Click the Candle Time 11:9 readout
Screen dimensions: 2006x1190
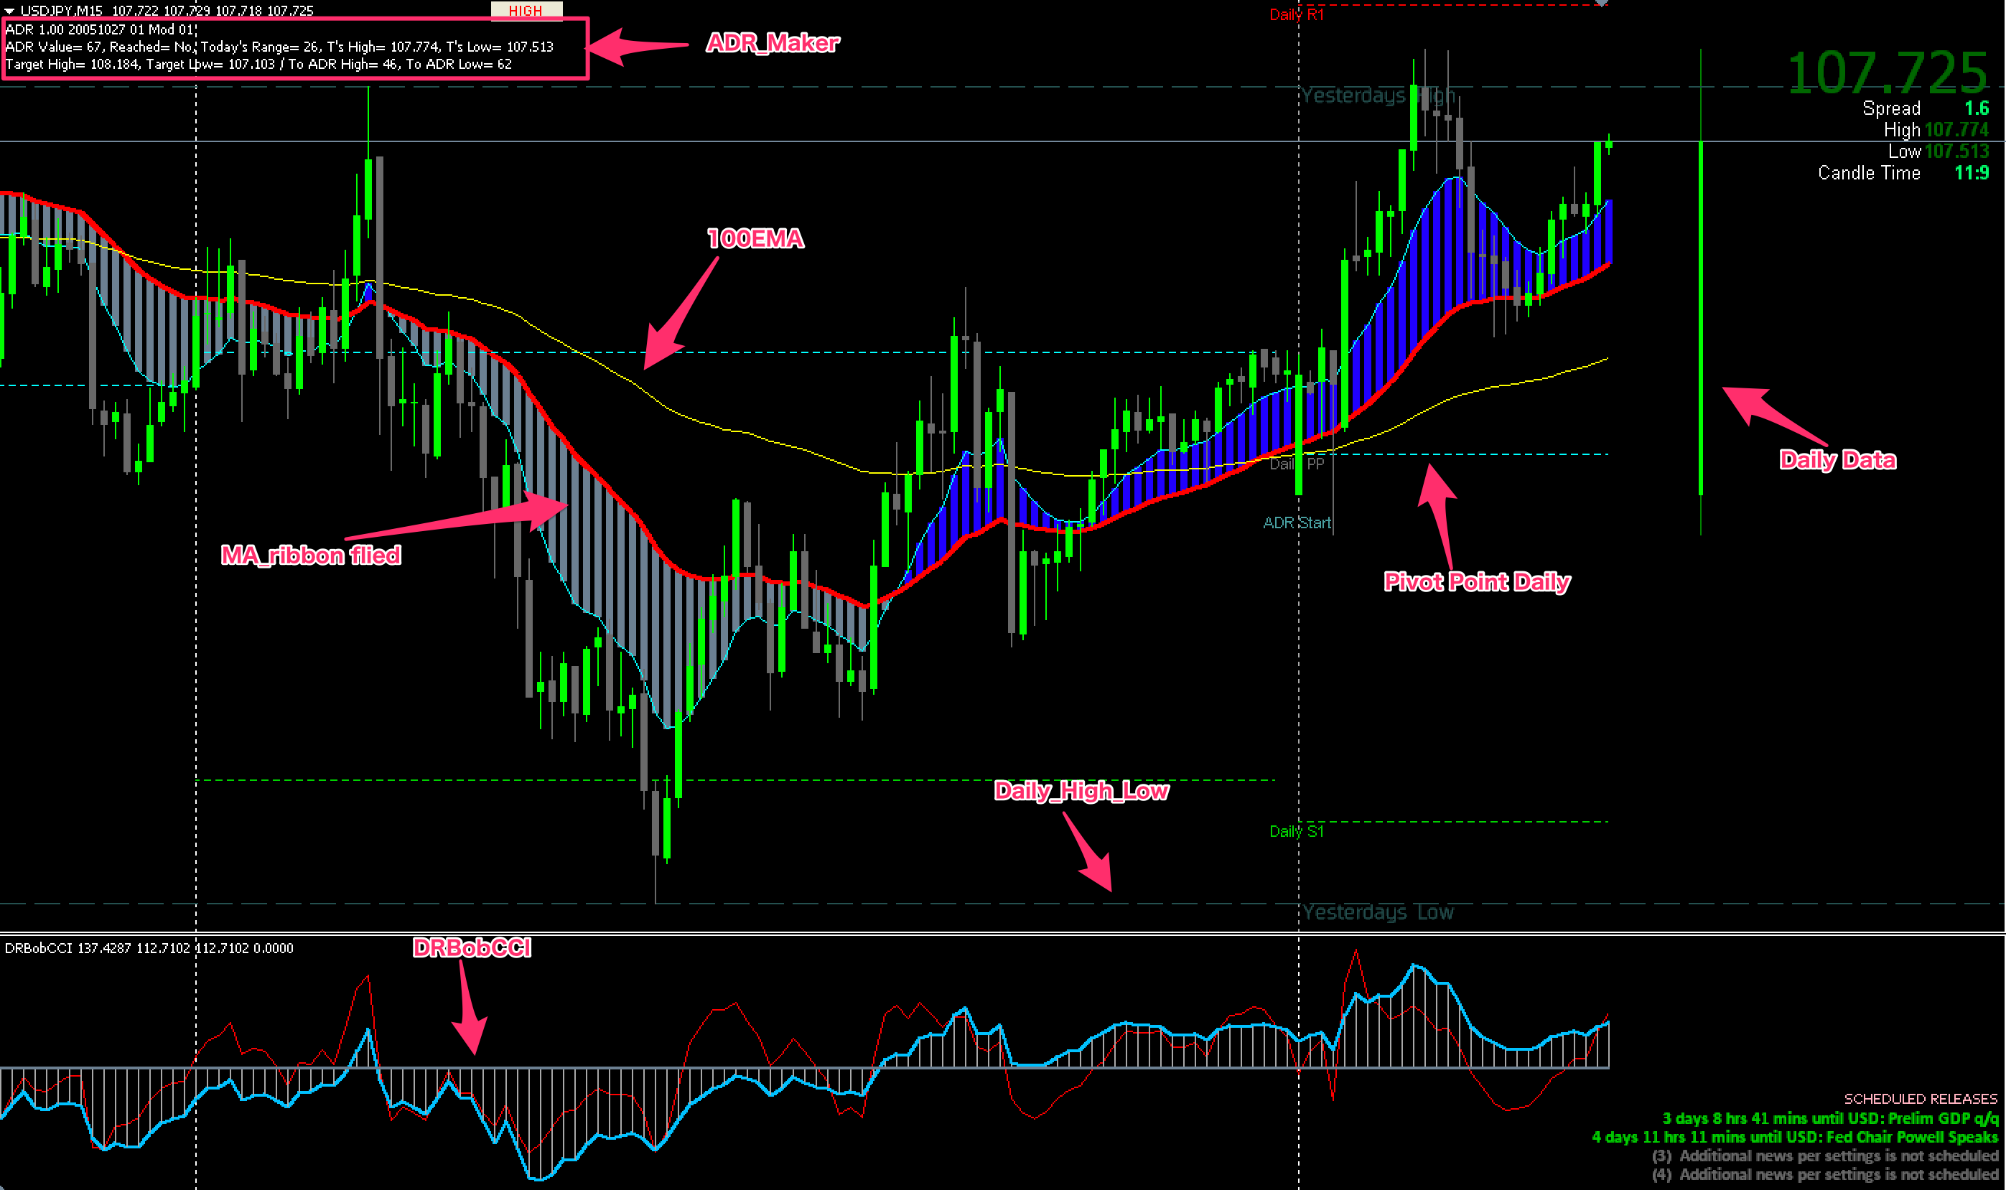[1903, 173]
